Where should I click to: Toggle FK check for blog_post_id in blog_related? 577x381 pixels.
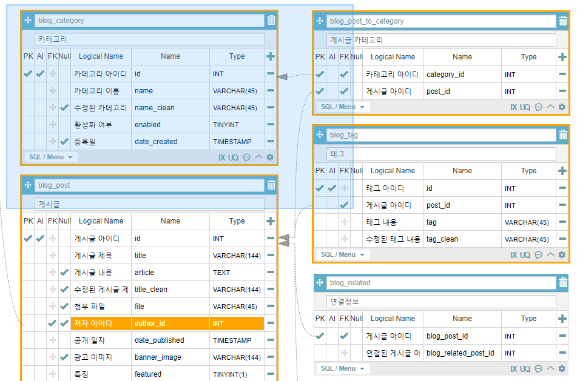[344, 336]
